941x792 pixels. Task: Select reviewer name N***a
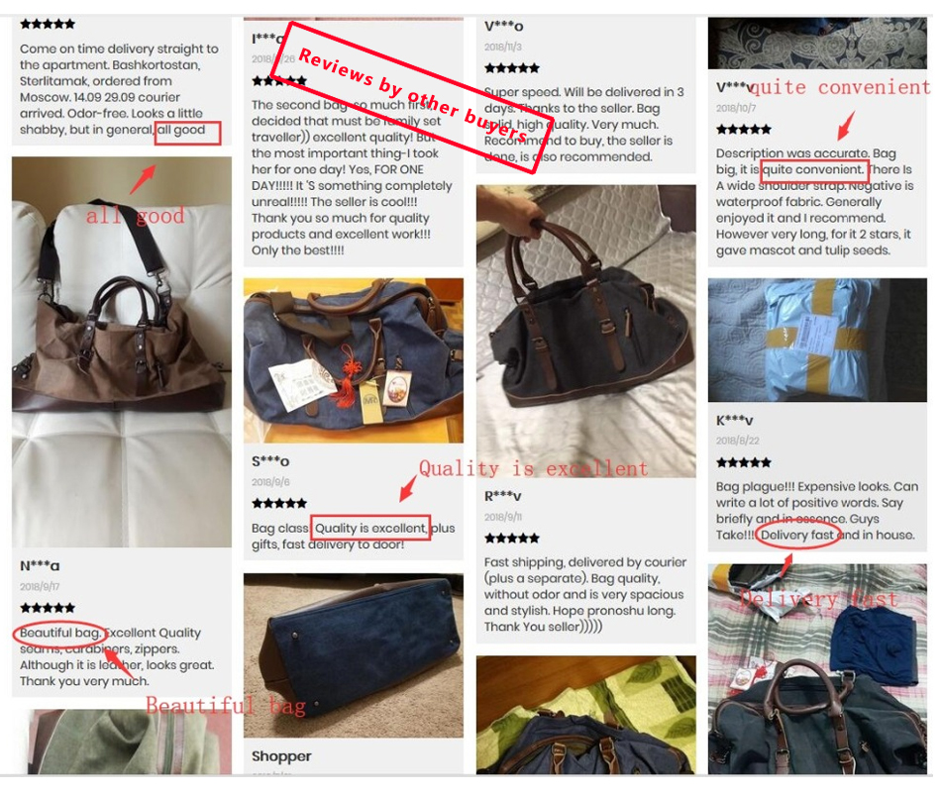[x=40, y=566]
